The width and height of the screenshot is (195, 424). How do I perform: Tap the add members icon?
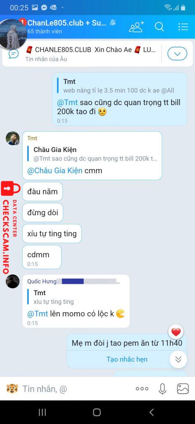pos(136,27)
